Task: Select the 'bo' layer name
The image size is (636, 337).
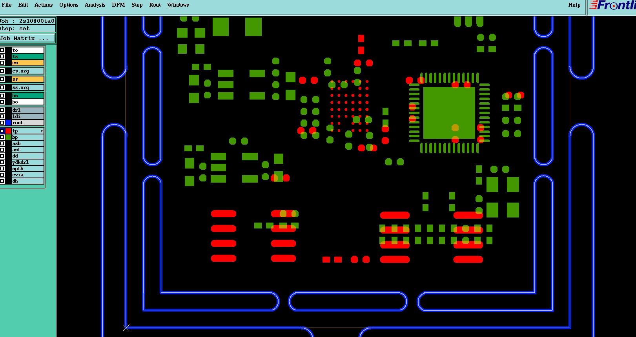Action: coord(27,102)
